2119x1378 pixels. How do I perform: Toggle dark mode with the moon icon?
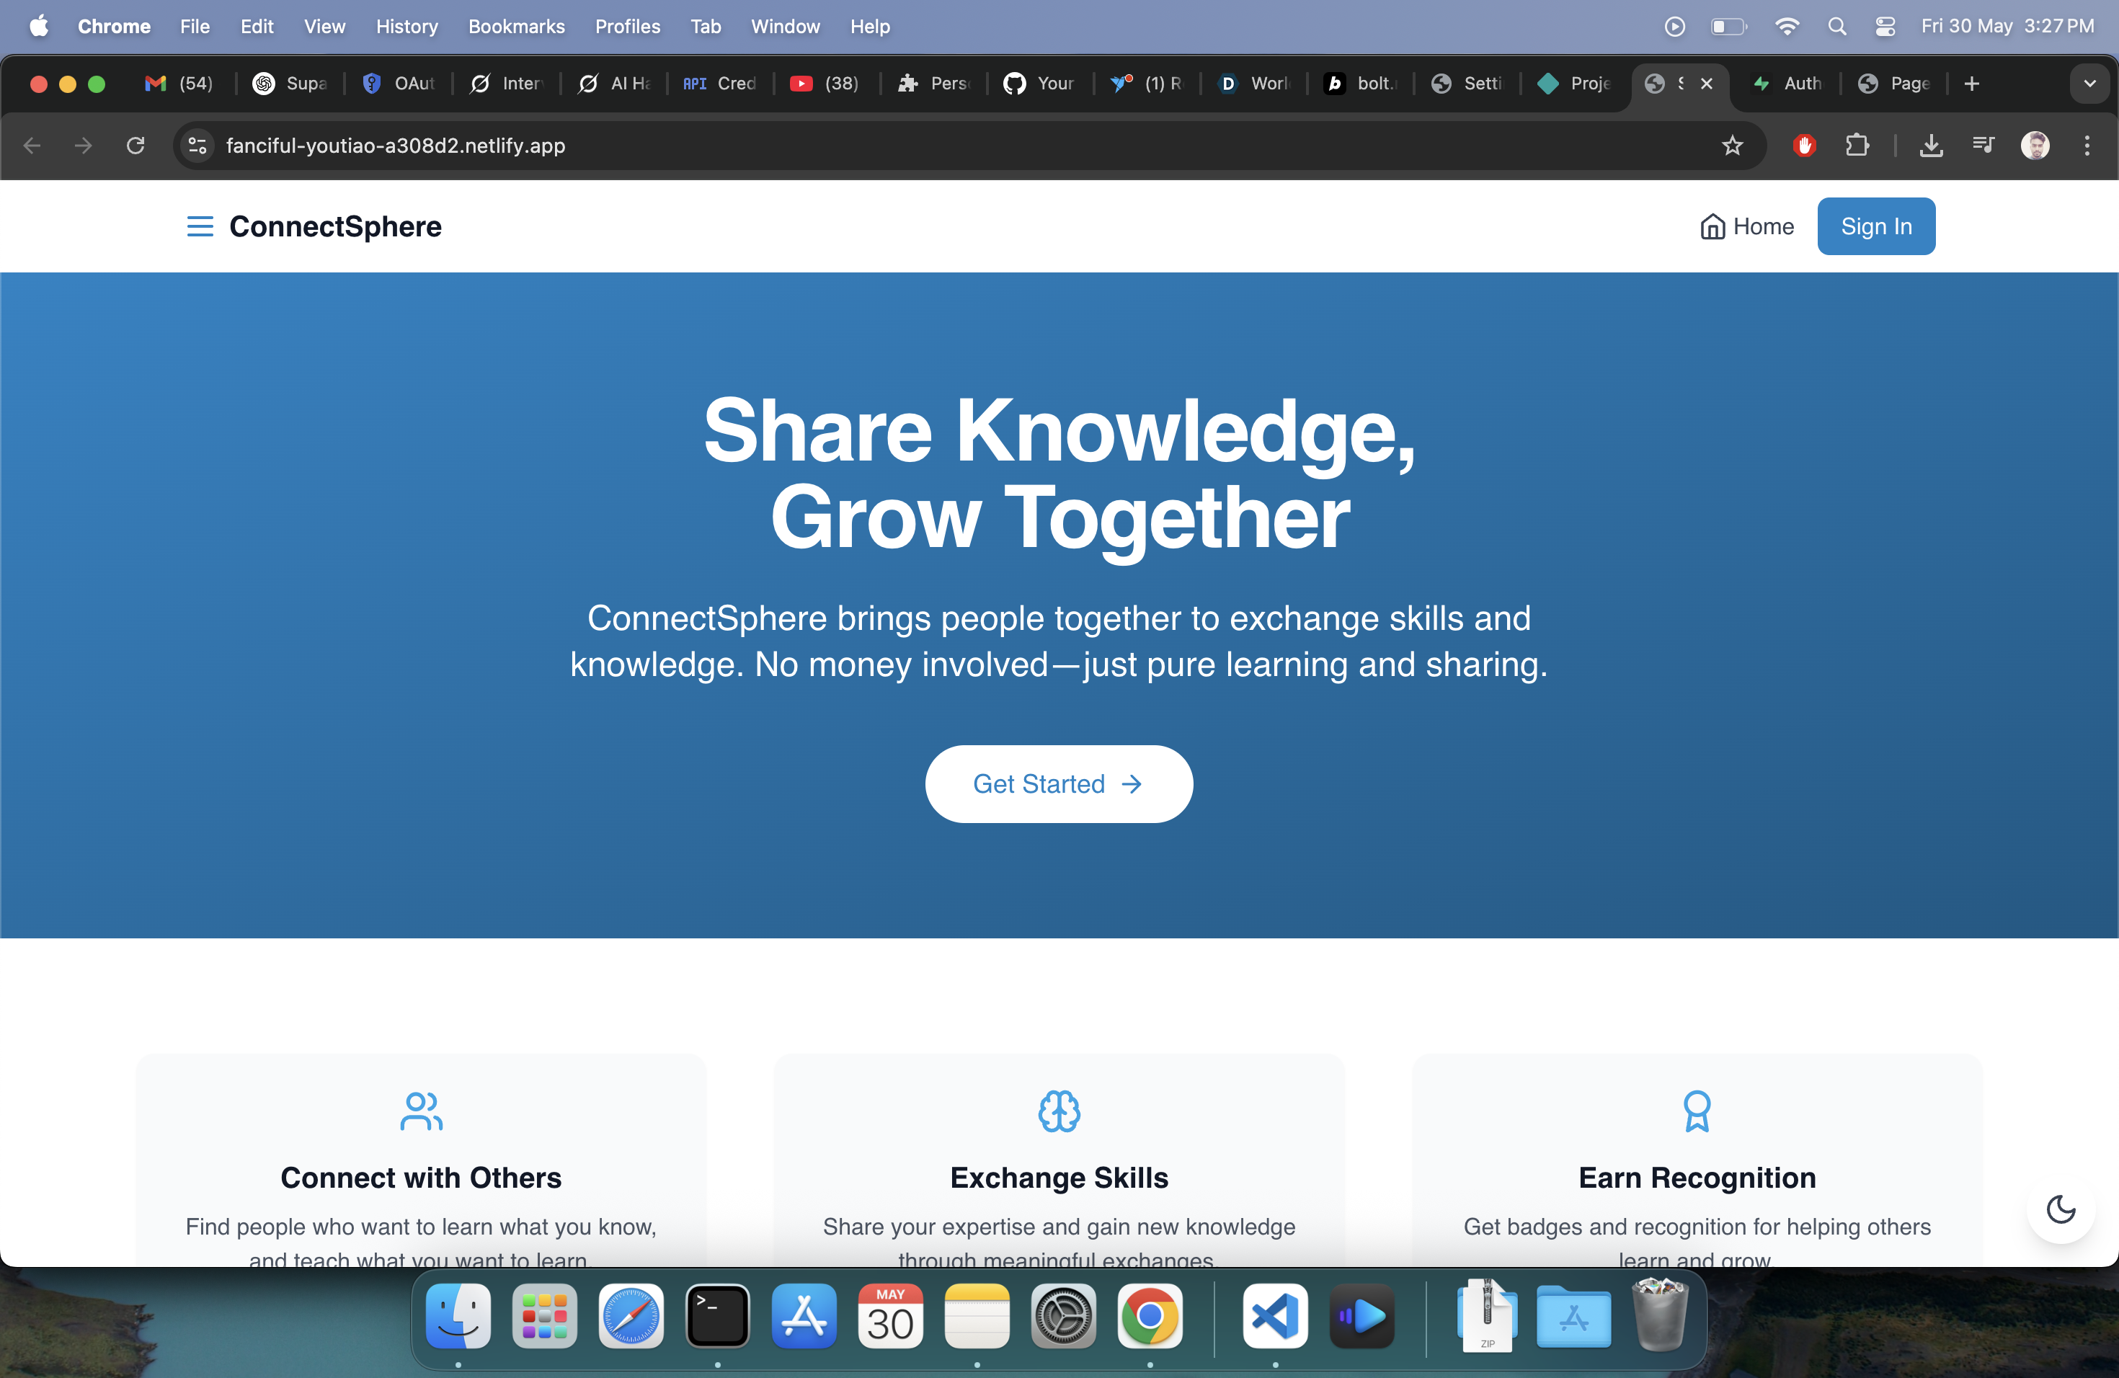(2060, 1209)
